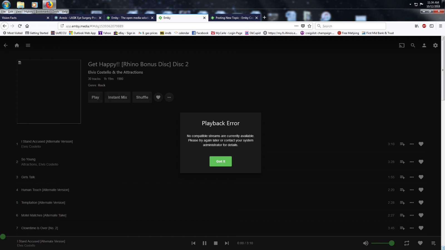445x250 pixels.
Task: Open more options for So Young track
Action: 412,162
